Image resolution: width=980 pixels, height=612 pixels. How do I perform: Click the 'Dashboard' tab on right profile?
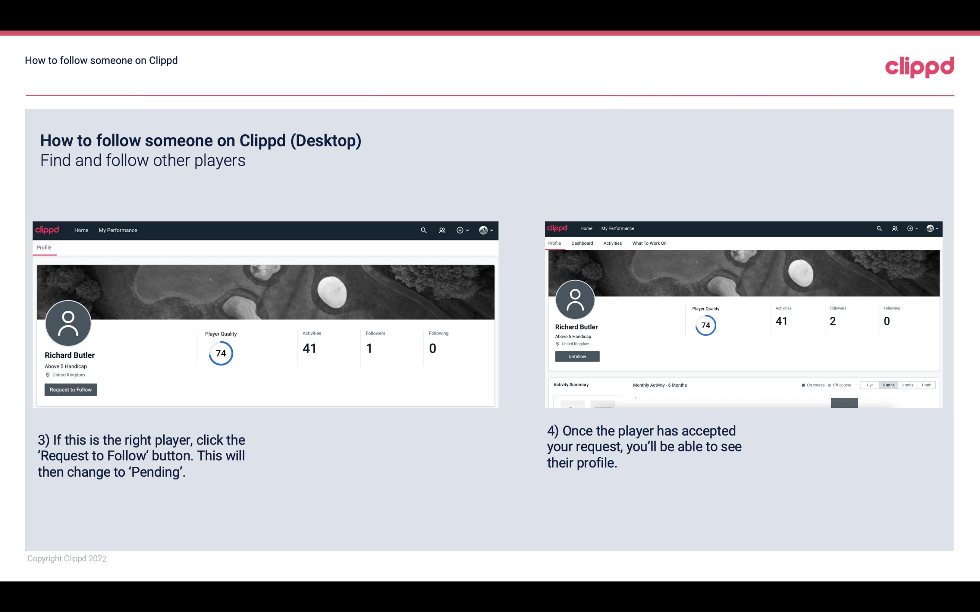tap(582, 243)
